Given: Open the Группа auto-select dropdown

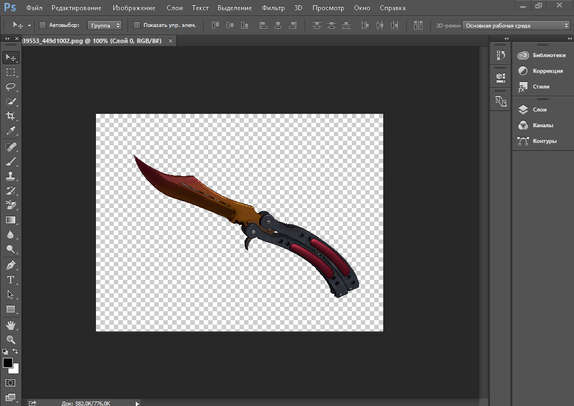Looking at the screenshot, I should click(x=105, y=25).
